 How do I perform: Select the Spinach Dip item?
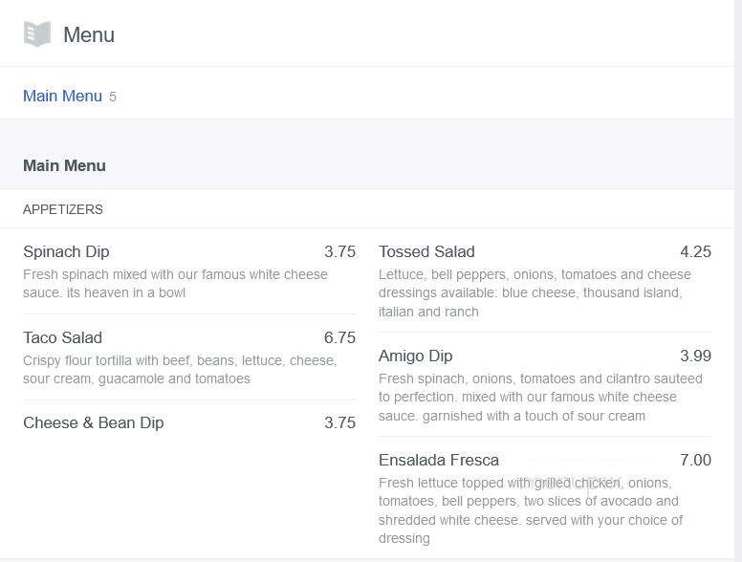[66, 251]
